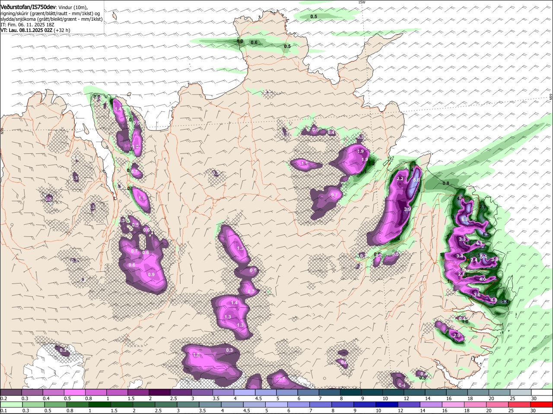The height and width of the screenshot is (414, 553).
Task: Click the N99 label on right edge
Action: click(551, 98)
